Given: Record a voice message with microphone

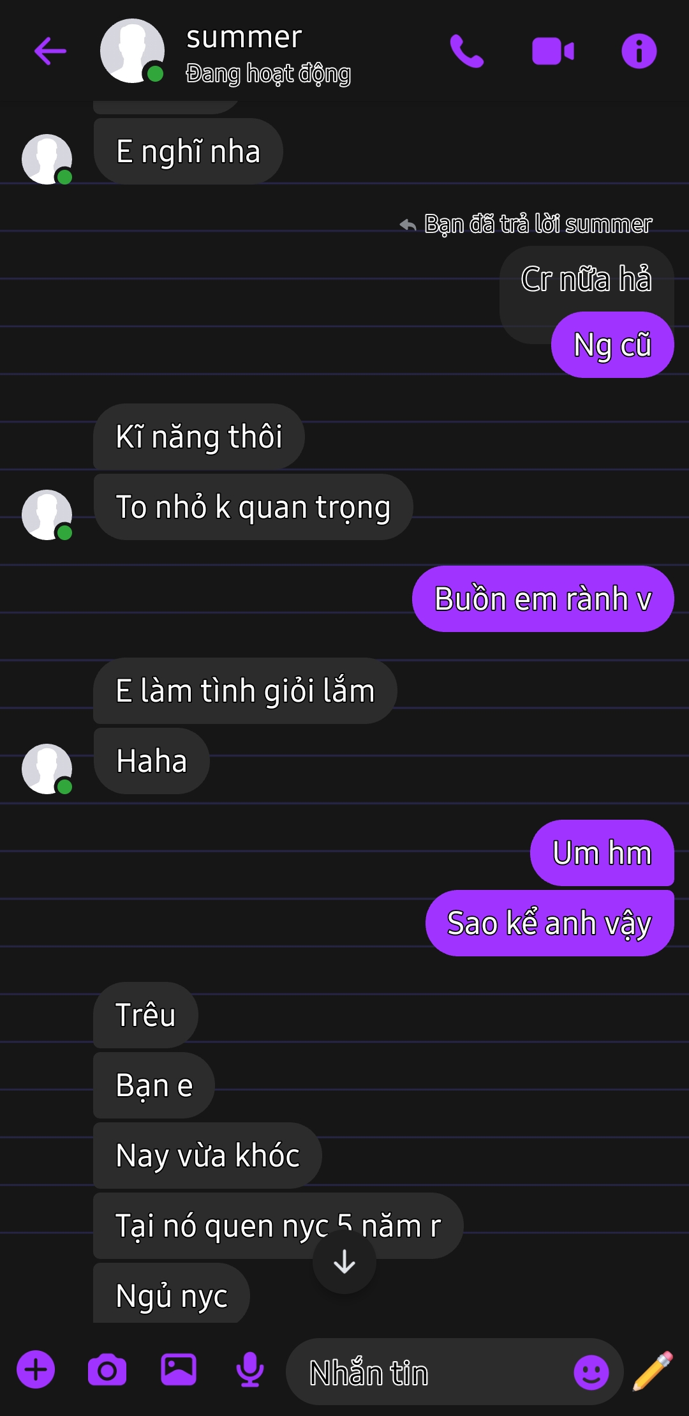Looking at the screenshot, I should pyautogui.click(x=250, y=1369).
